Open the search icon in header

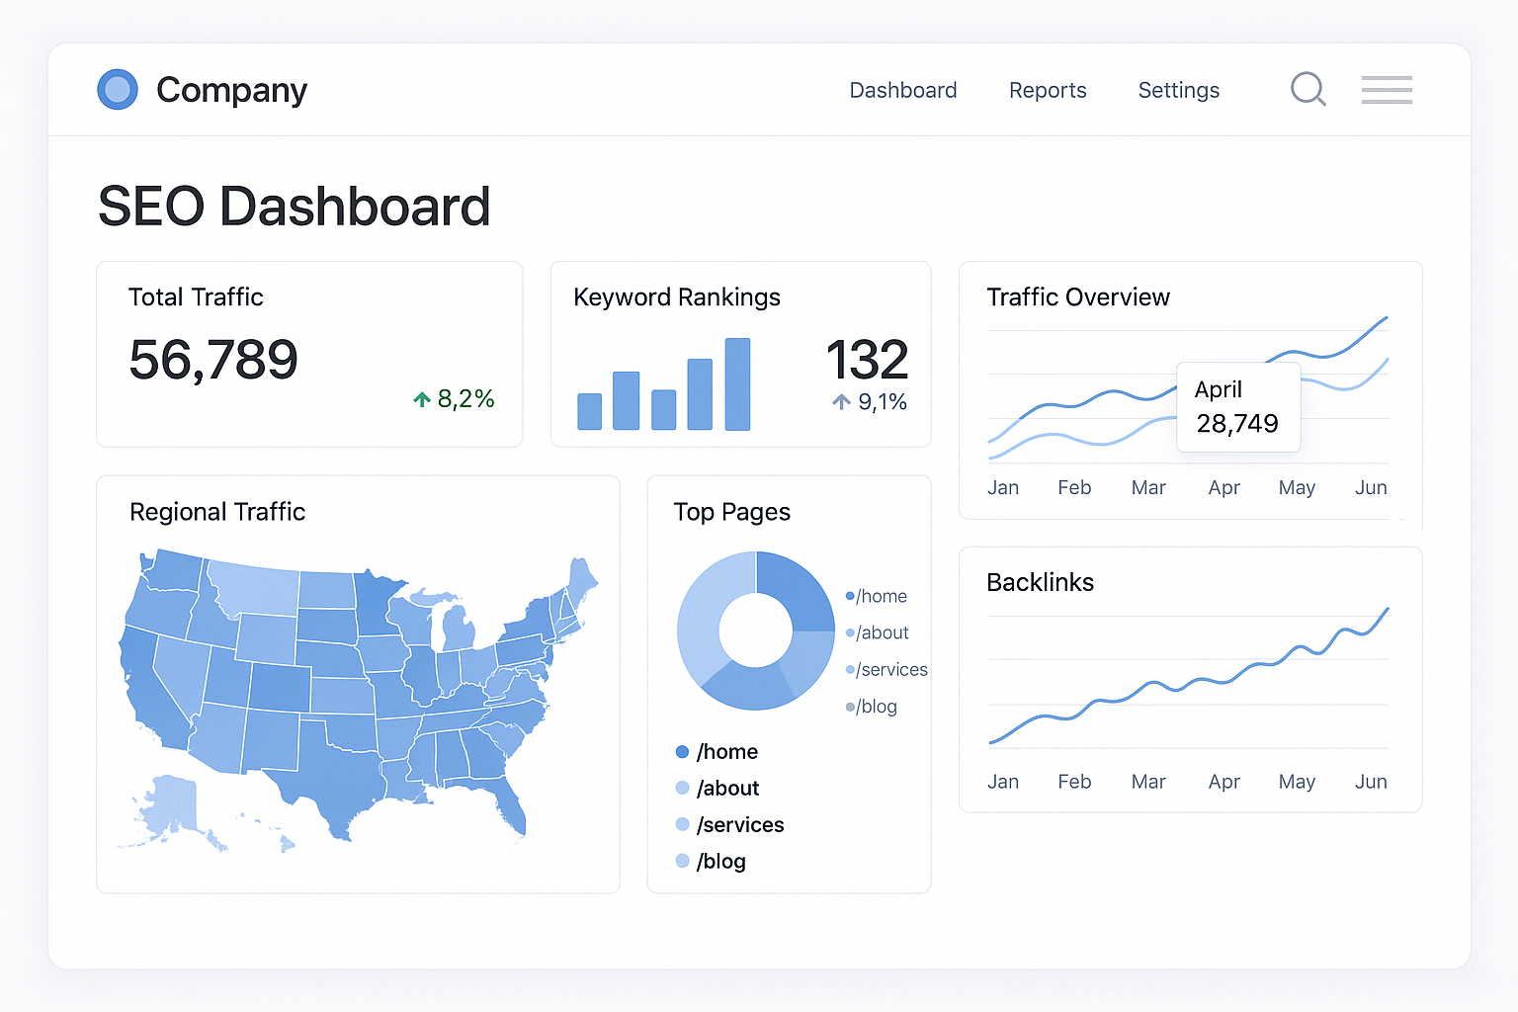pyautogui.click(x=1307, y=89)
